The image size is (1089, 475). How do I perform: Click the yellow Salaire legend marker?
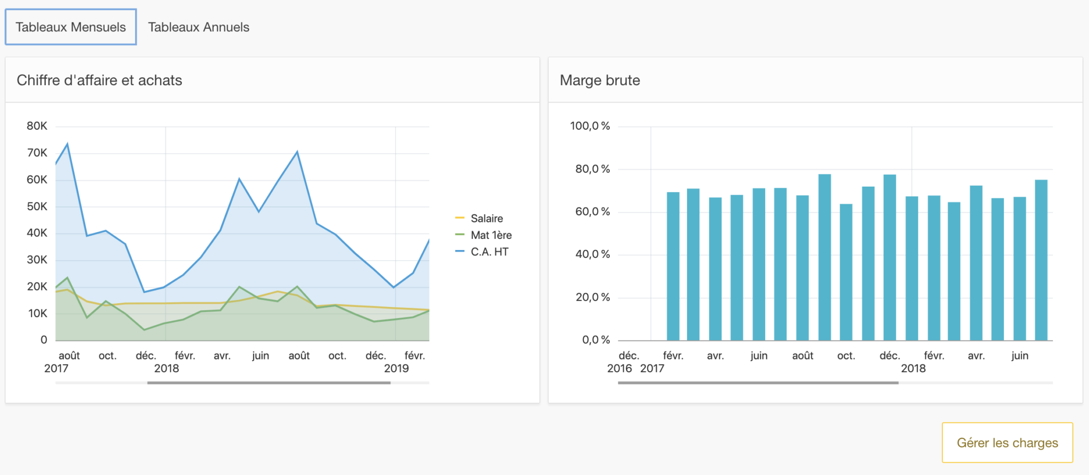coord(460,218)
